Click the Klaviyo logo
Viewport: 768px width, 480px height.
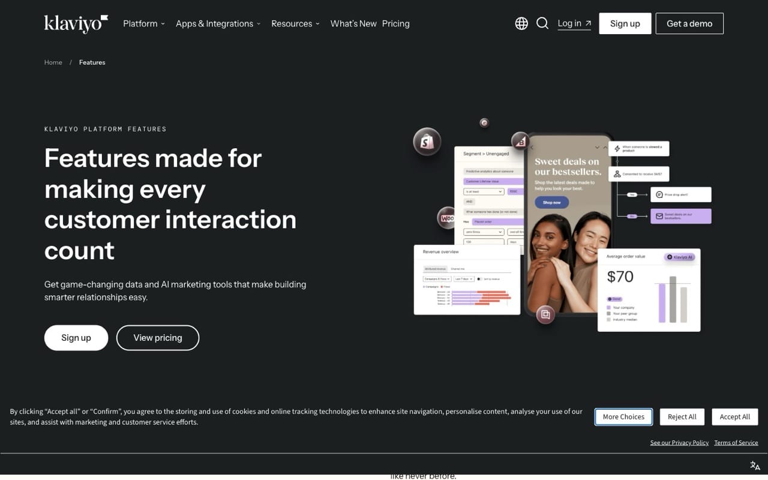[x=76, y=24]
